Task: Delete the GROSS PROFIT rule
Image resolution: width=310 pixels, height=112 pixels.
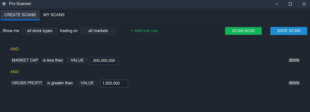Action: [x=294, y=82]
